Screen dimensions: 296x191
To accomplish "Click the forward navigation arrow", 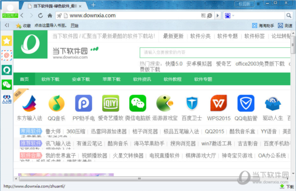I will (x=31, y=15).
